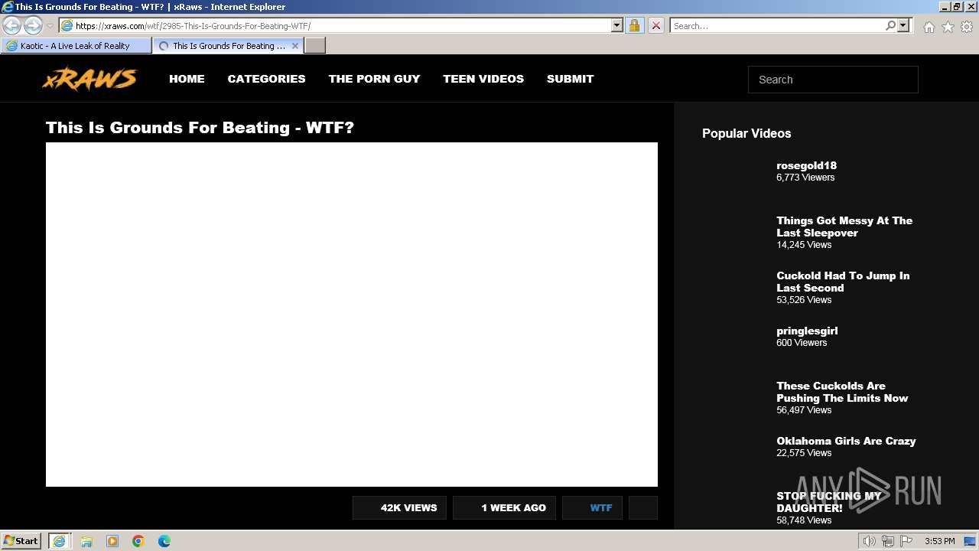The image size is (979, 551).
Task: Open File Explorer from the taskbar
Action: [86, 541]
